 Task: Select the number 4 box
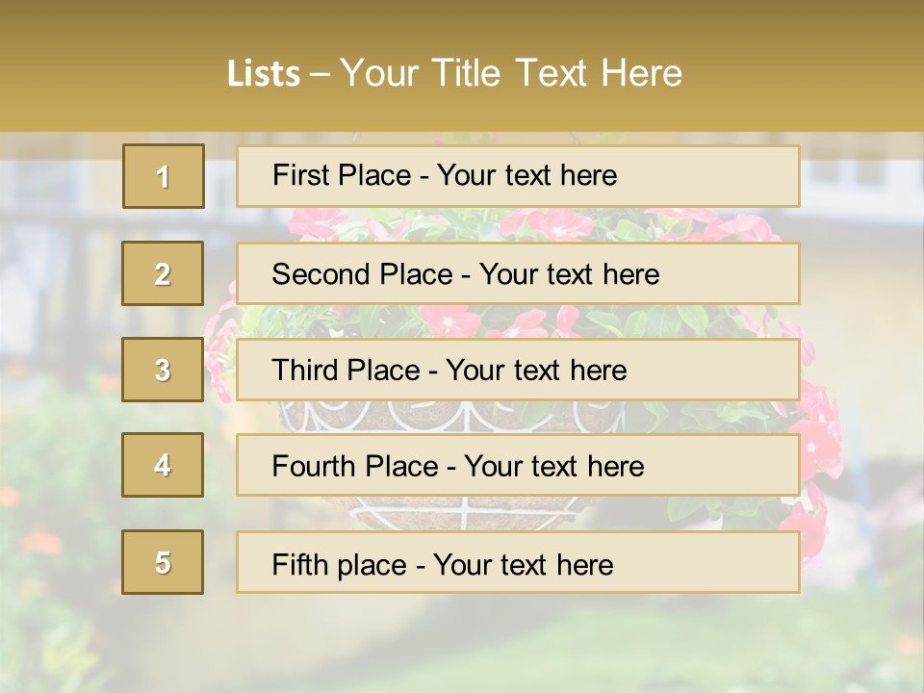(x=163, y=465)
